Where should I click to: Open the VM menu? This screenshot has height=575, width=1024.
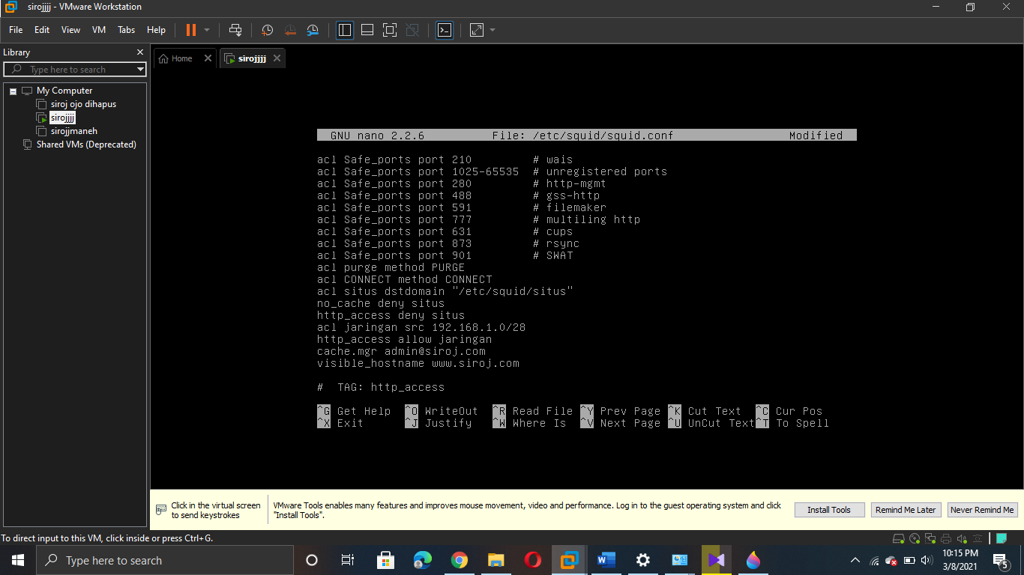pyautogui.click(x=98, y=30)
